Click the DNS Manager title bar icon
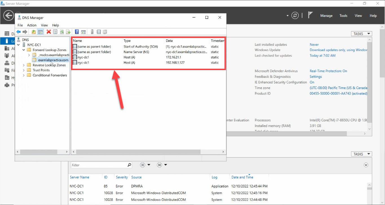 click(x=19, y=18)
